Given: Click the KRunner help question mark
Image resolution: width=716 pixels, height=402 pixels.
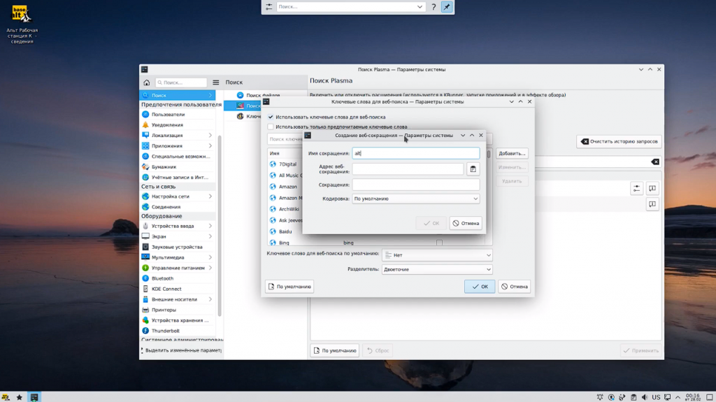Looking at the screenshot, I should 434,7.
